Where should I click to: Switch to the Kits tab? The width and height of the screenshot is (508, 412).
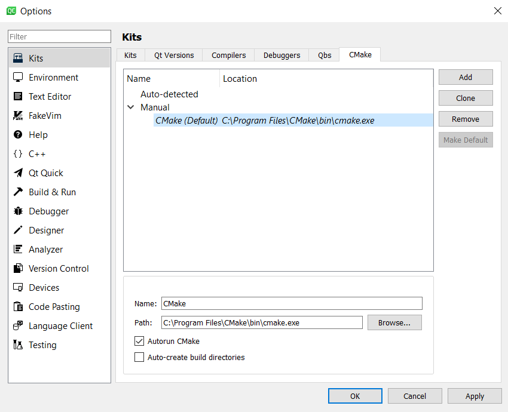tap(130, 56)
